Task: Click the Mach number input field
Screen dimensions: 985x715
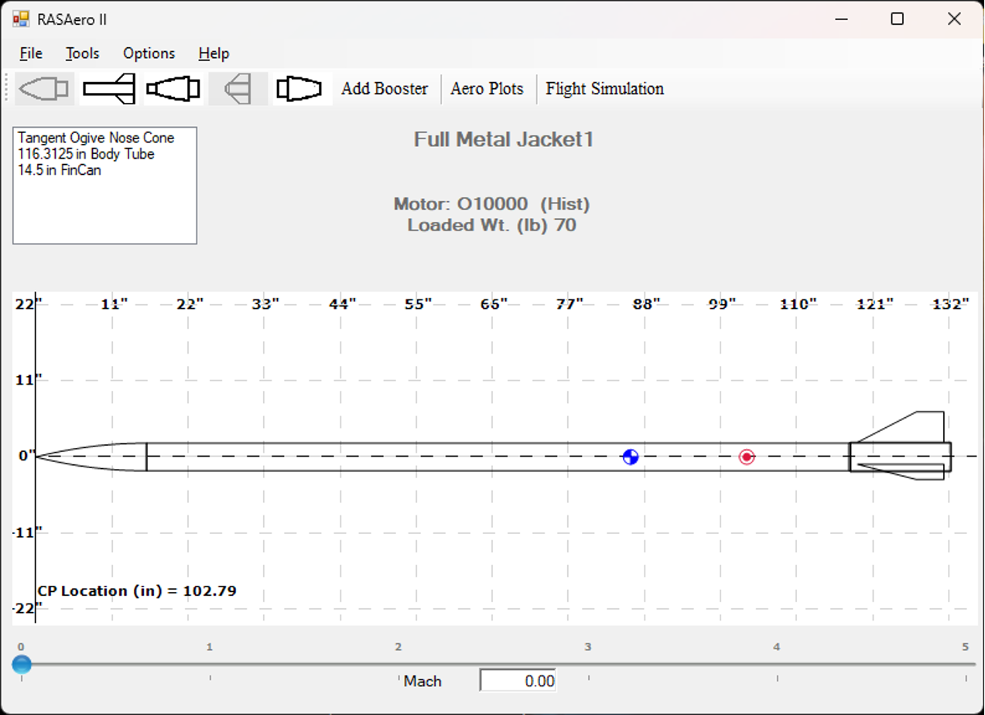Action: pyautogui.click(x=518, y=681)
